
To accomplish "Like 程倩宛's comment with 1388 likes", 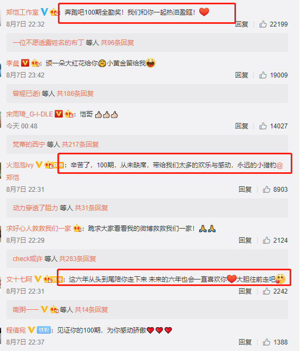I will pyautogui.click(x=266, y=342).
